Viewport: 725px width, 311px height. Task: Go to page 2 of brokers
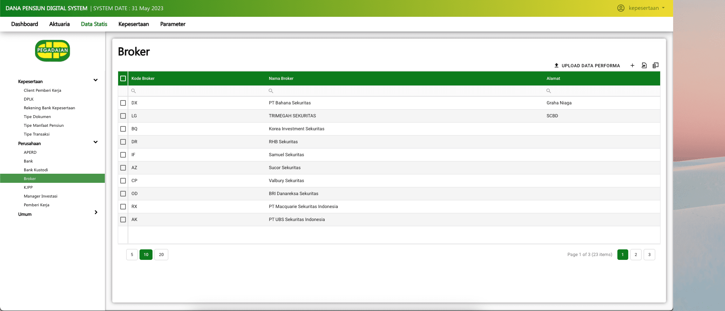pyautogui.click(x=636, y=255)
